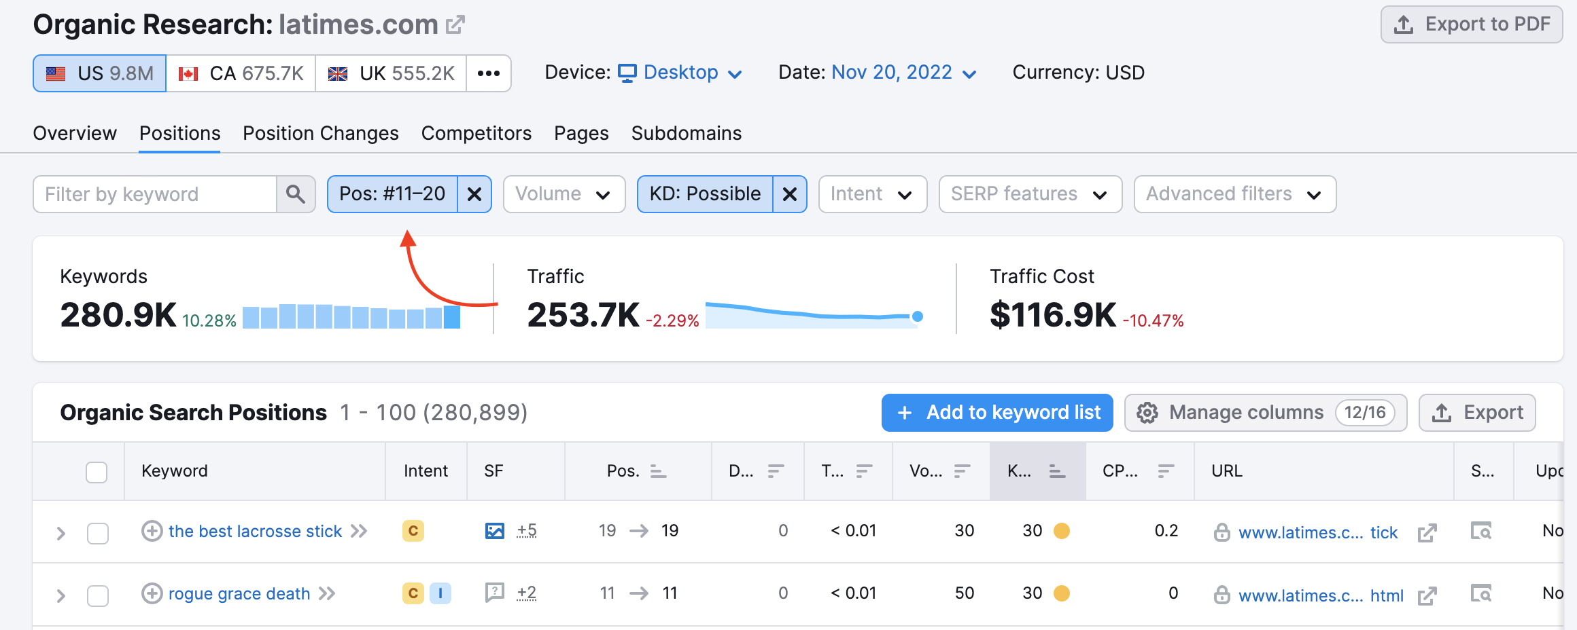Open double-arrow for 'the best lacrosse stick'
The height and width of the screenshot is (630, 1577).
pos(359,531)
